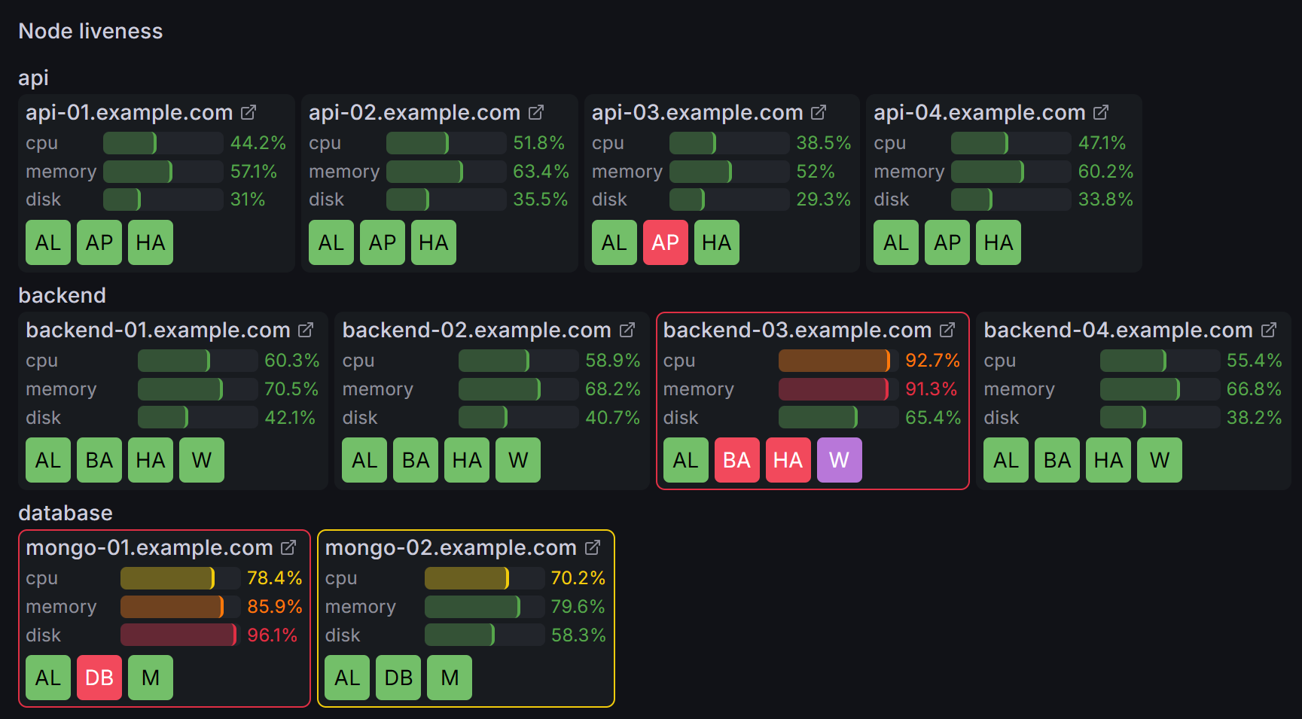
Task: Click the 29.3% disk value on api-03
Action: (824, 200)
